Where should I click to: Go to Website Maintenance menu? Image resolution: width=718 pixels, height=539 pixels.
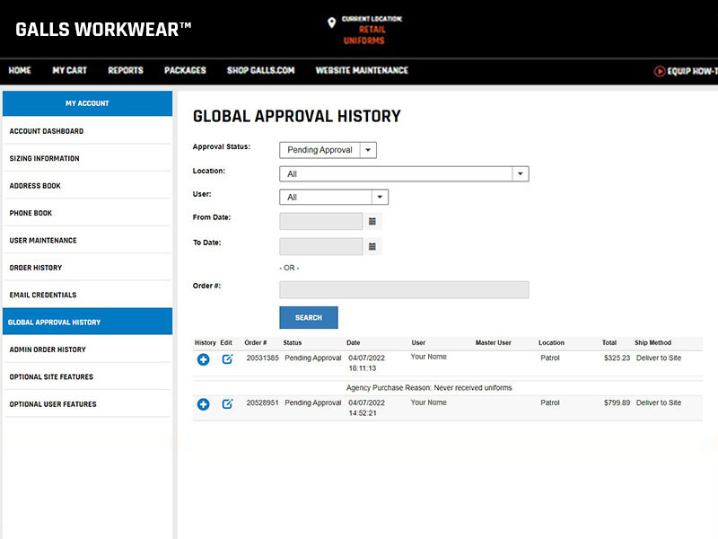pos(362,71)
